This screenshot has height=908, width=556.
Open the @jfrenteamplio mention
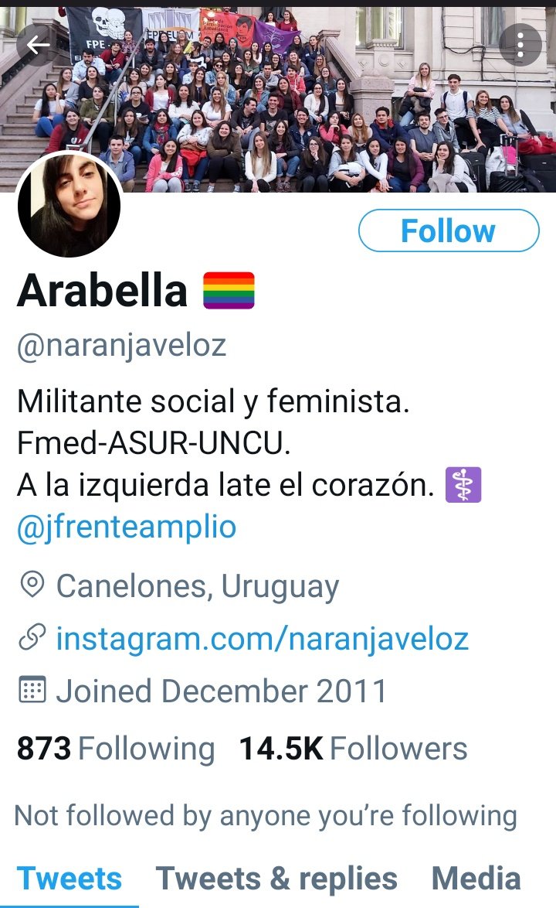127,527
